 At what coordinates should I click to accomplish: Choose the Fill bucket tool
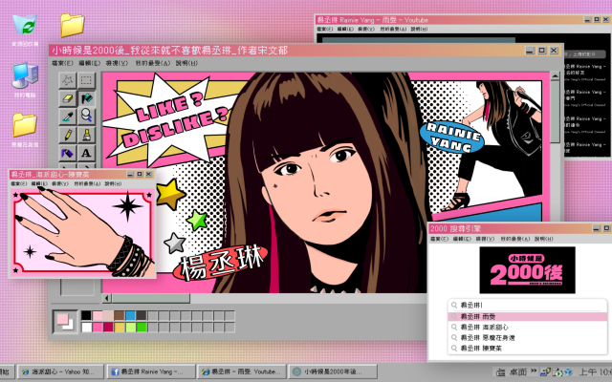tap(86, 98)
